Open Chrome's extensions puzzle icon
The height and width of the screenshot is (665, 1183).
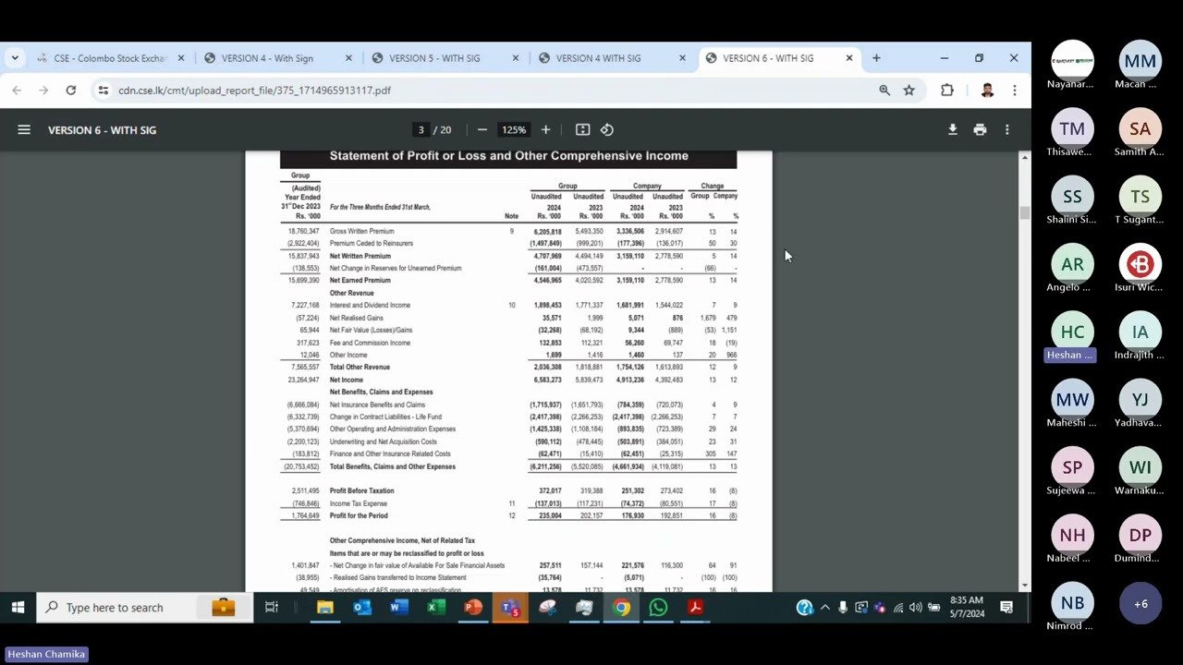coord(945,90)
